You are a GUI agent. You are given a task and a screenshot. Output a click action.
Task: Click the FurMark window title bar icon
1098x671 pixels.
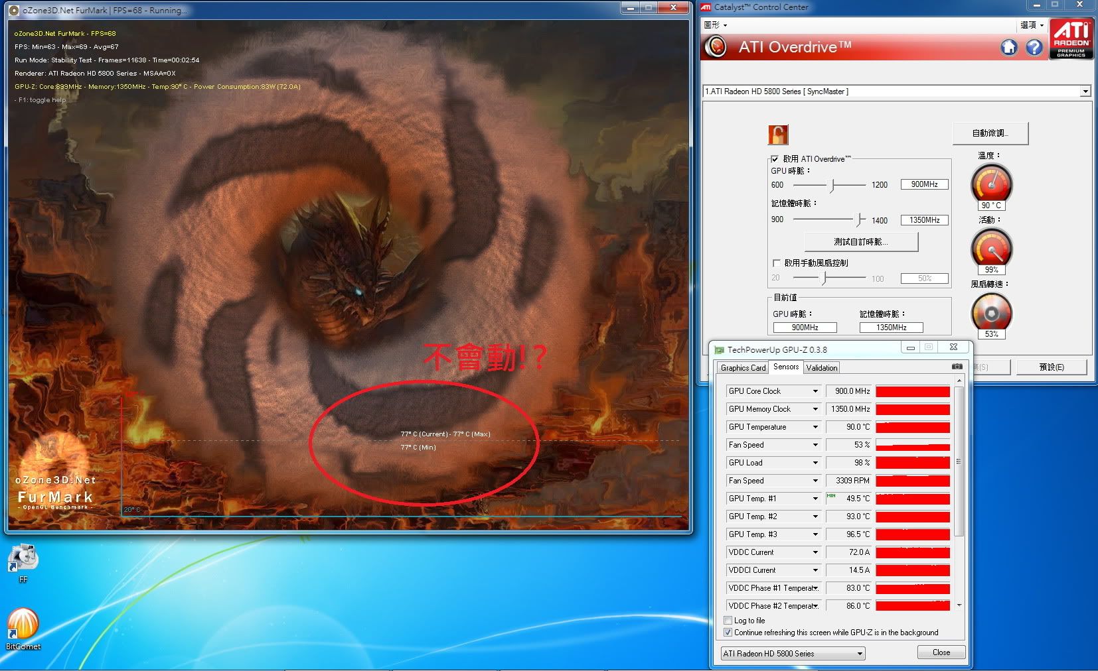tap(15, 11)
